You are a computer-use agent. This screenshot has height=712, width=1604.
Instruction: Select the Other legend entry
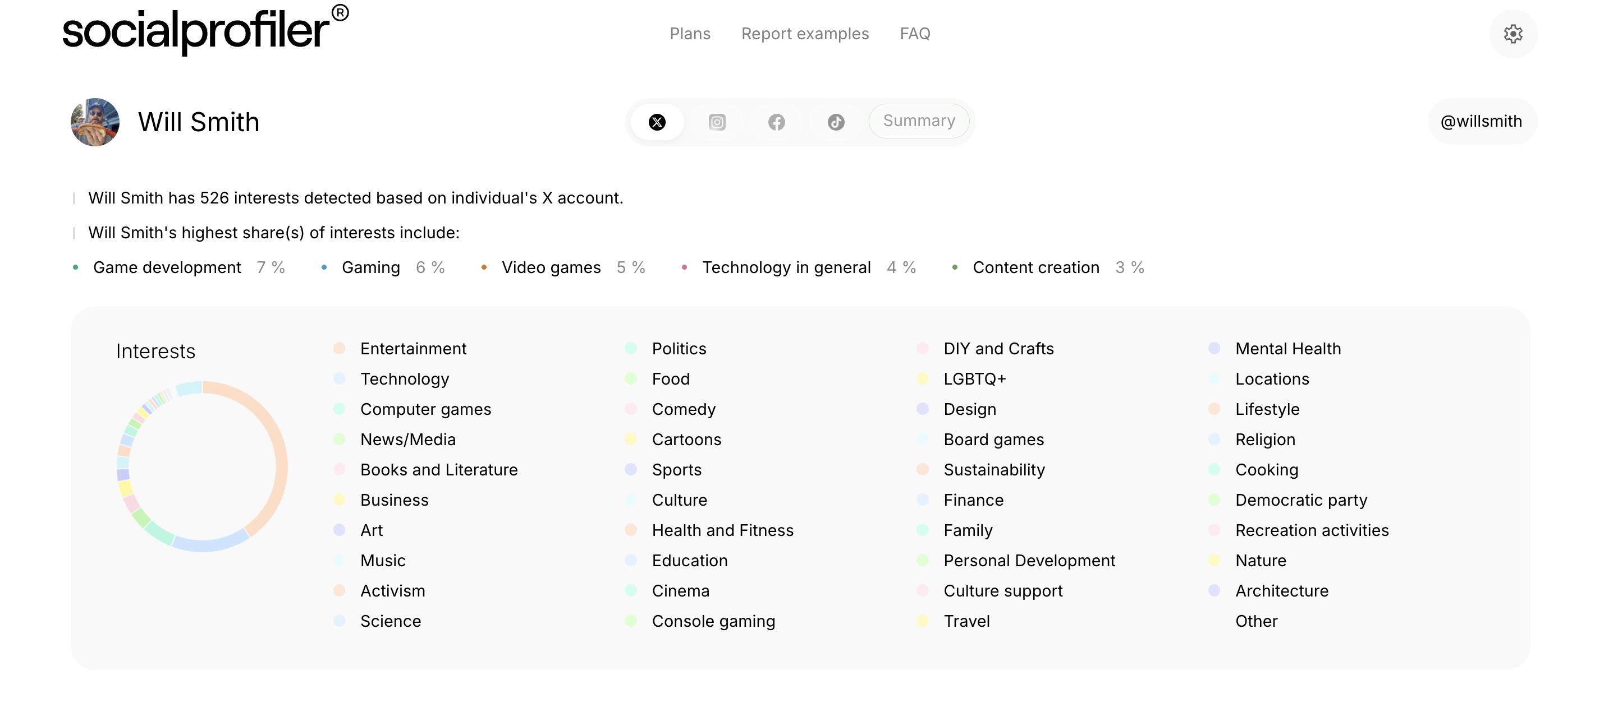[1256, 621]
